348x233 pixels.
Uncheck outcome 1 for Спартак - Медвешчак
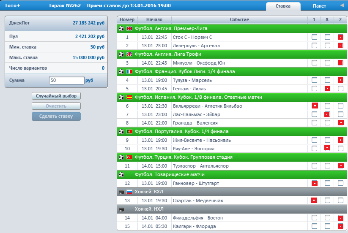[314, 200]
